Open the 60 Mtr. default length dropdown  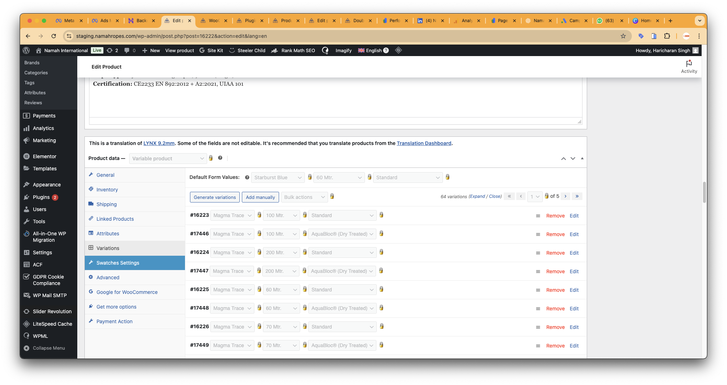[x=339, y=177]
